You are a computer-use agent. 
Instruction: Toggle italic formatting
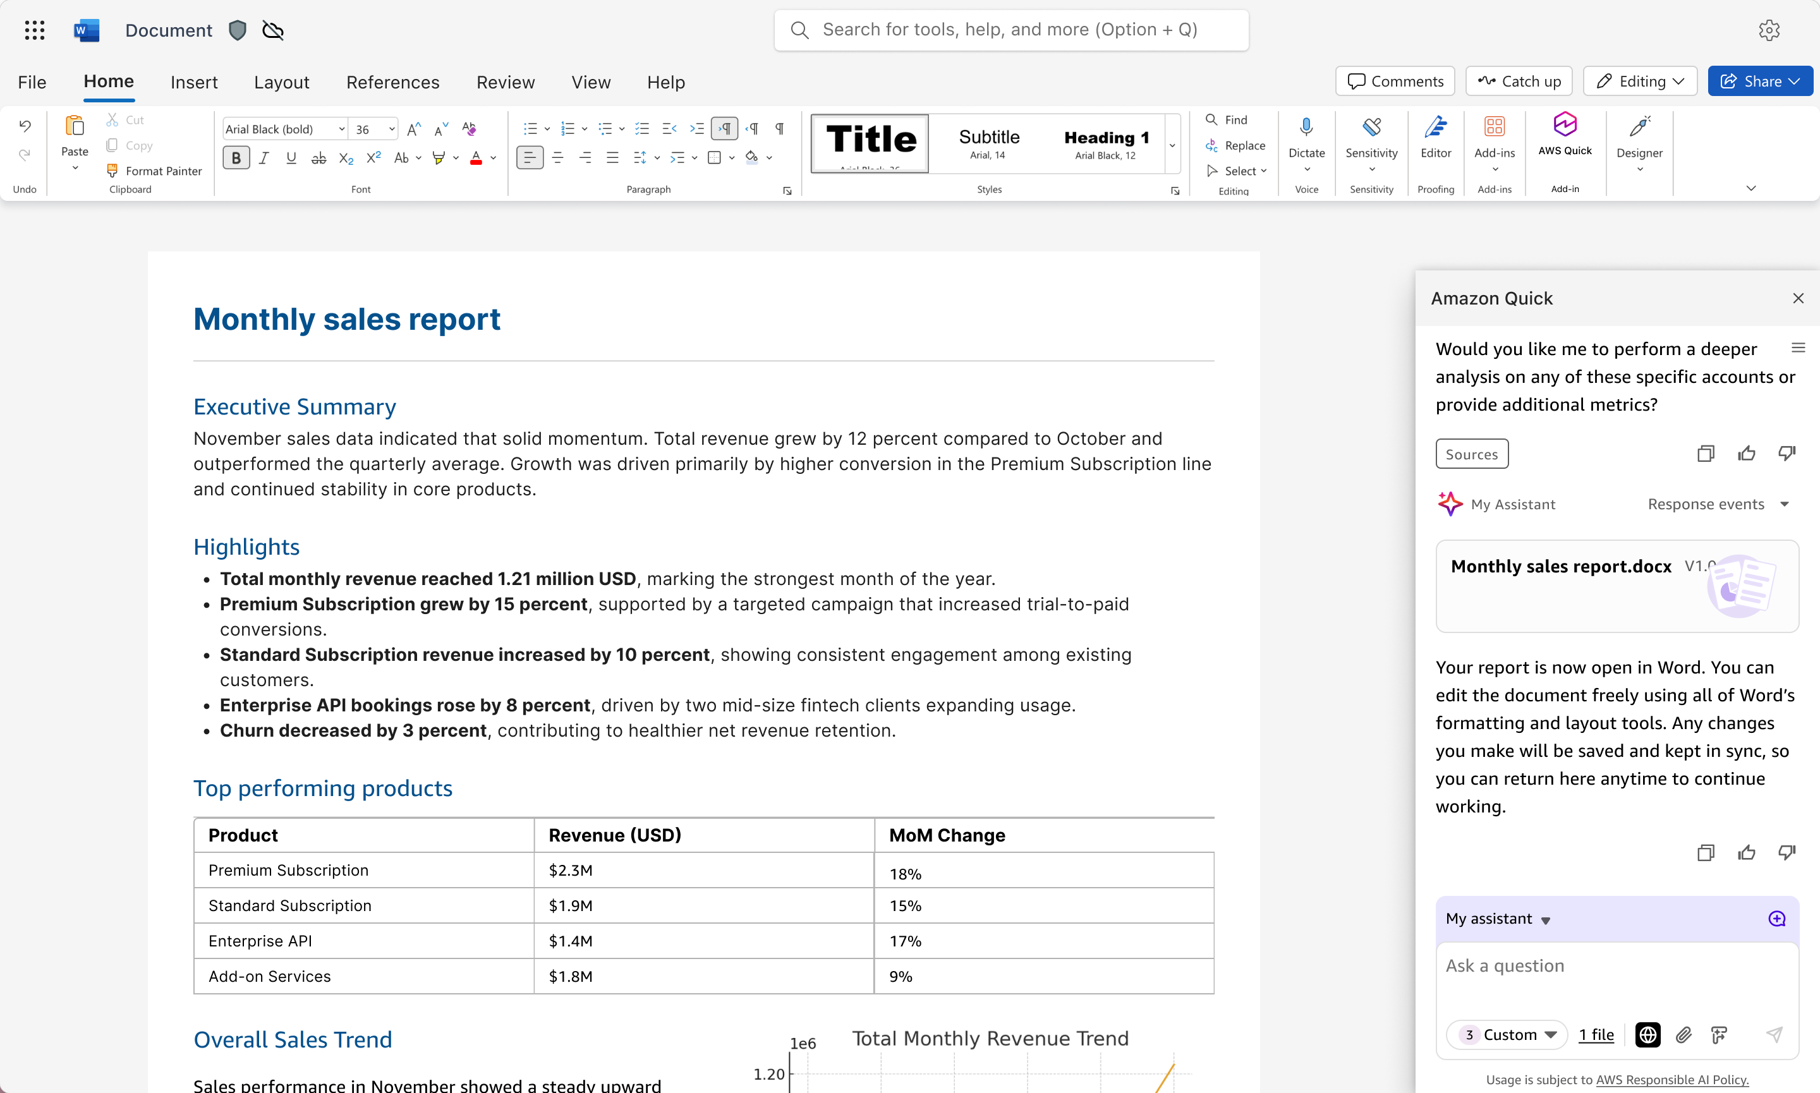(x=264, y=157)
